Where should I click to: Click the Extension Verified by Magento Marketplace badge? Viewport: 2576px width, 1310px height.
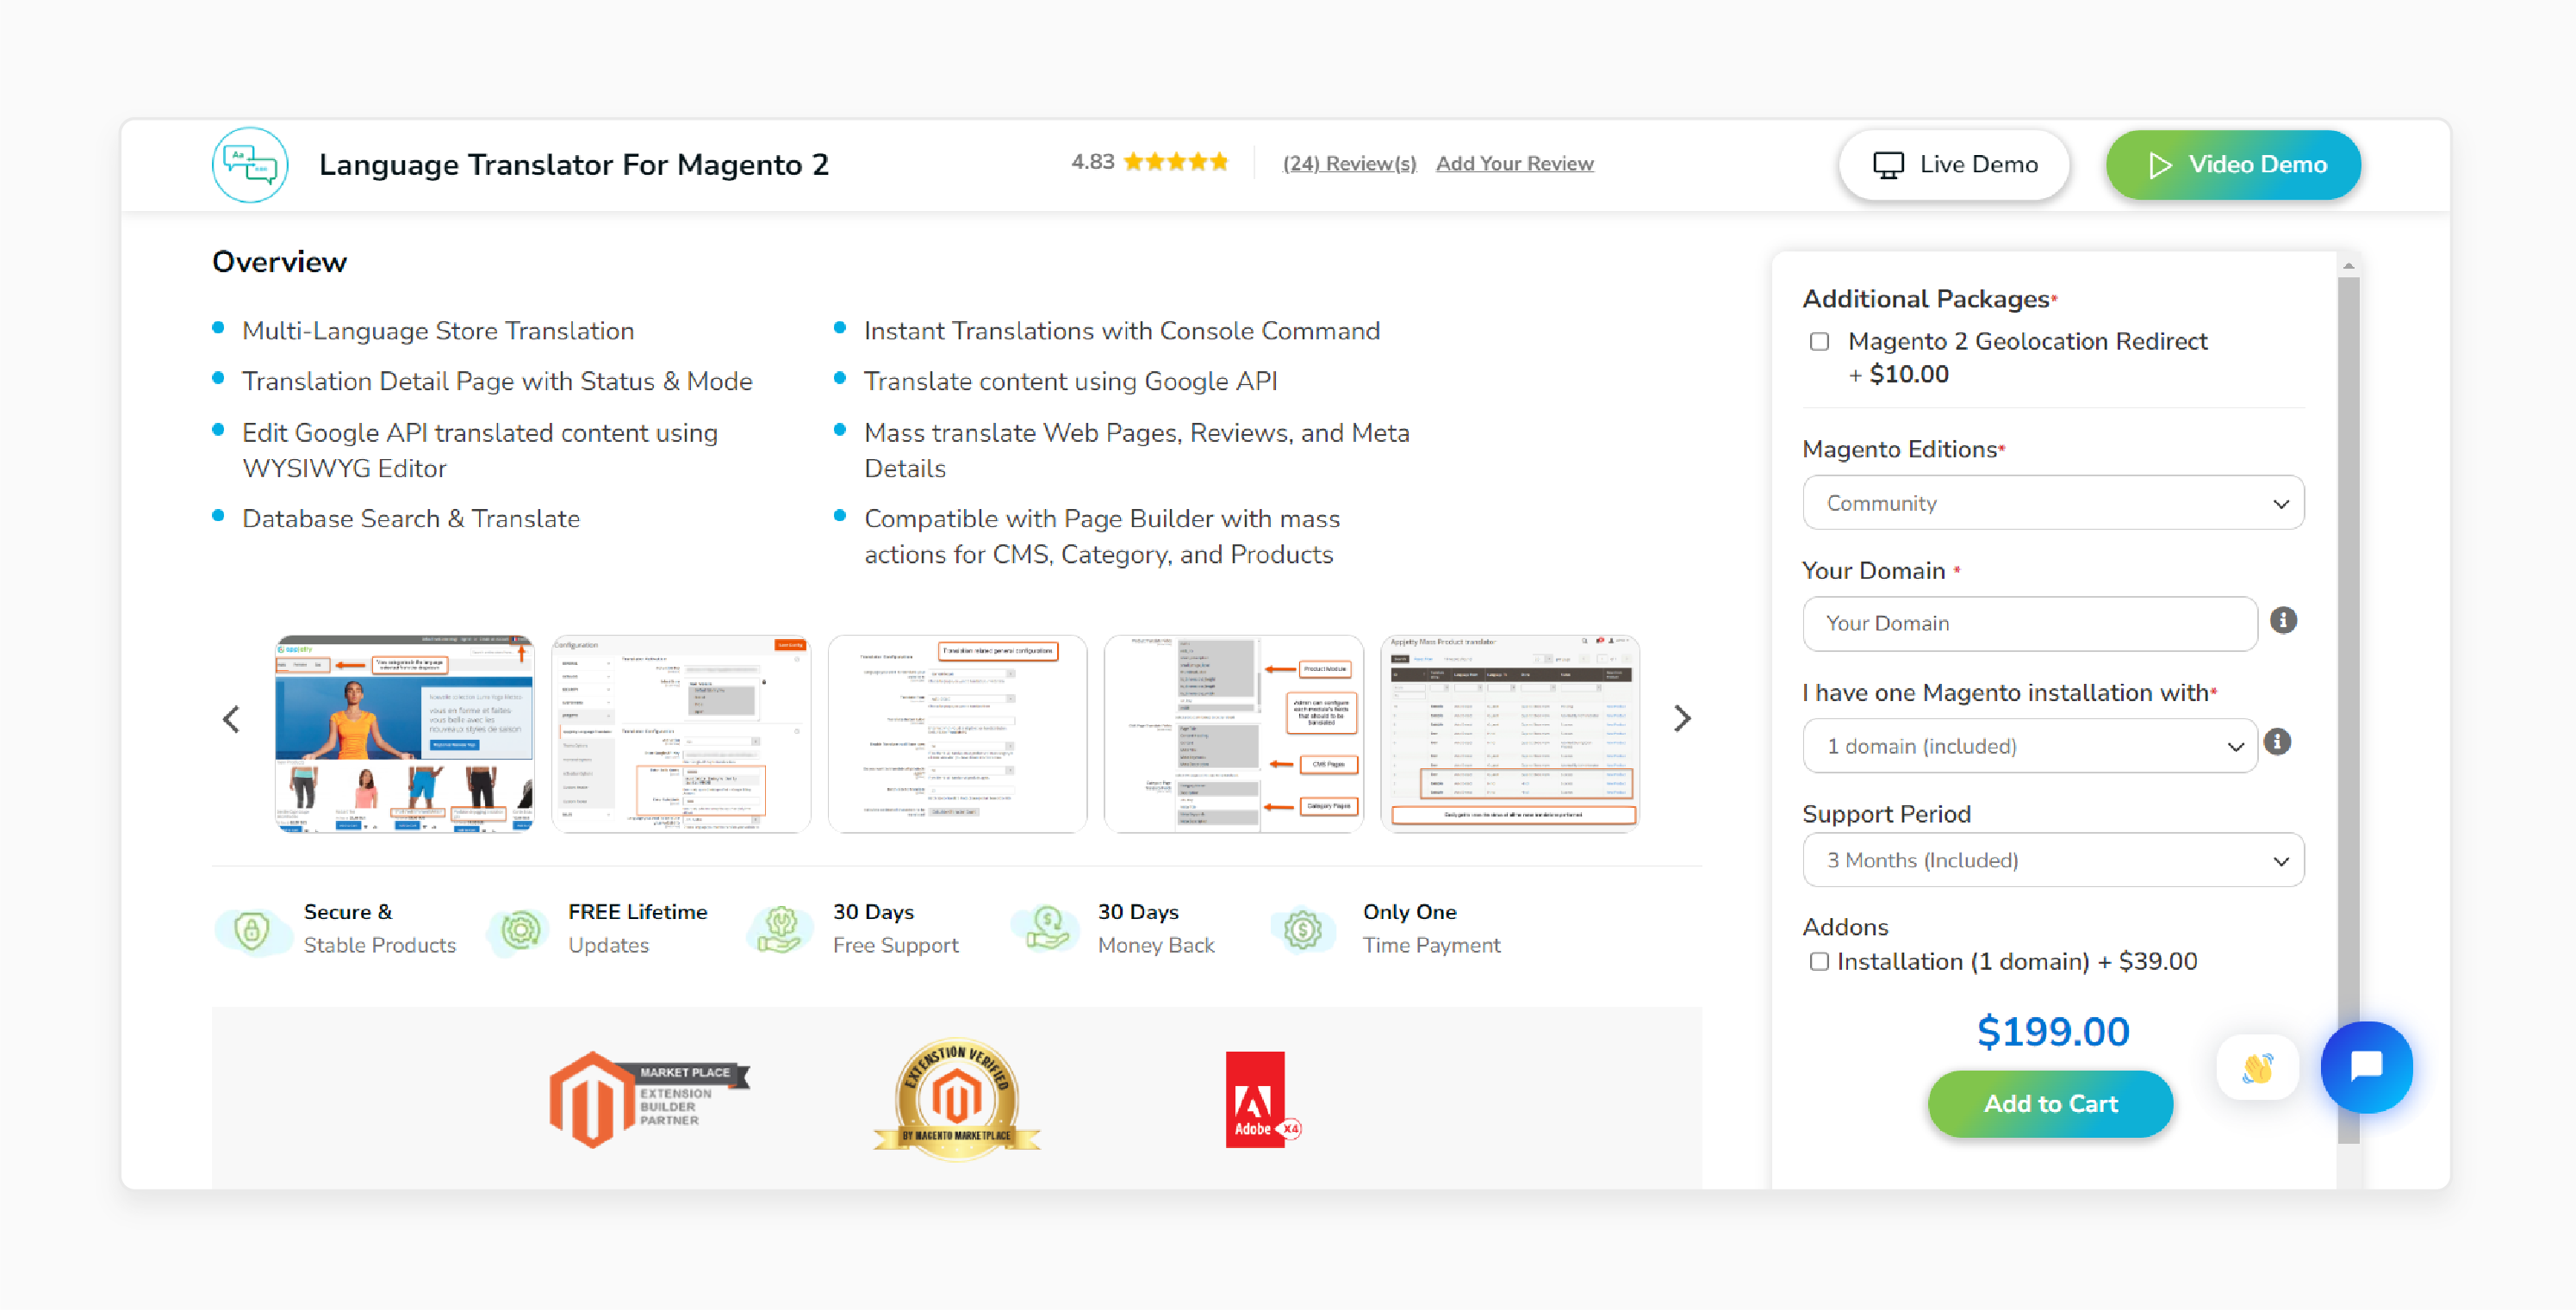tap(957, 1099)
